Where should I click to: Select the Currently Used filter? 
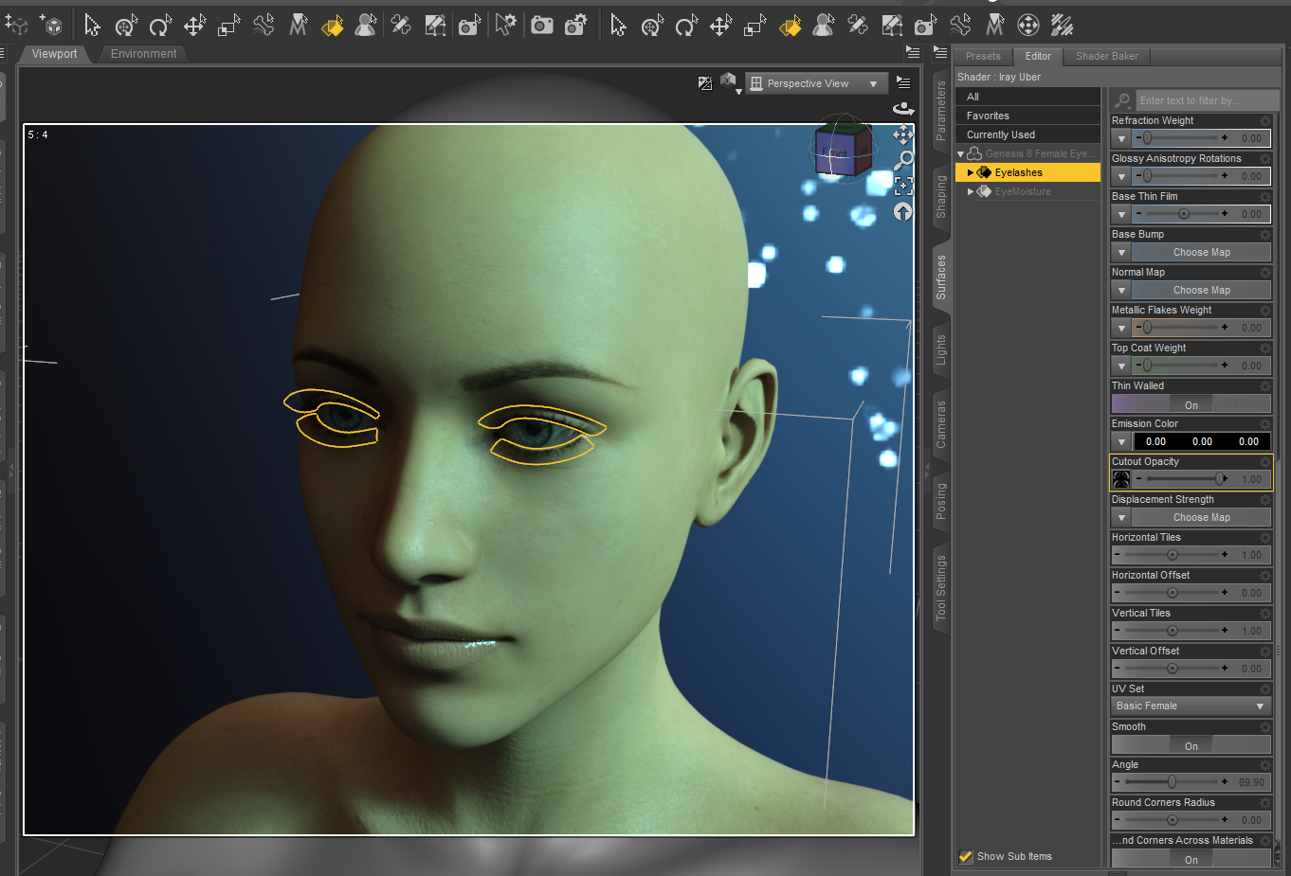pos(1000,134)
